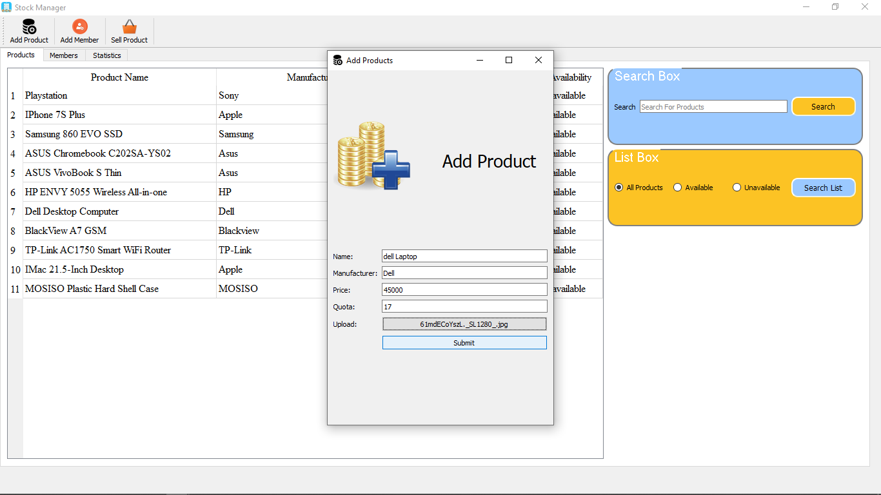Click the yellow Search button

(823, 106)
